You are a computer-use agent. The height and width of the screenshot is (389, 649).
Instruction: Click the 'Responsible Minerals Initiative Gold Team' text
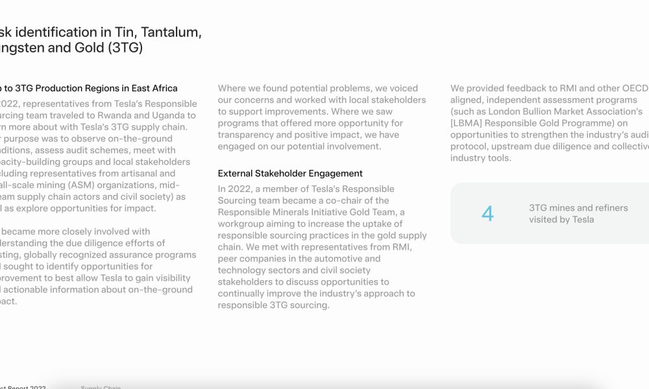(307, 212)
